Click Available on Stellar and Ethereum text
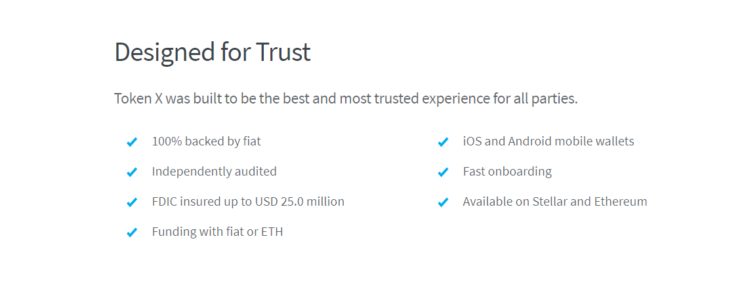Image resolution: width=746 pixels, height=302 pixels. point(554,201)
